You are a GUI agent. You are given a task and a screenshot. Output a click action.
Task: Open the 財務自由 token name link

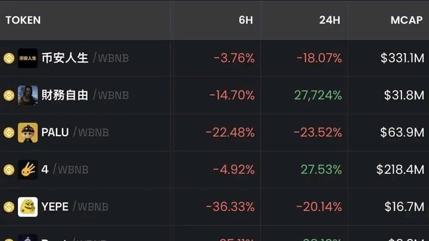[65, 95]
